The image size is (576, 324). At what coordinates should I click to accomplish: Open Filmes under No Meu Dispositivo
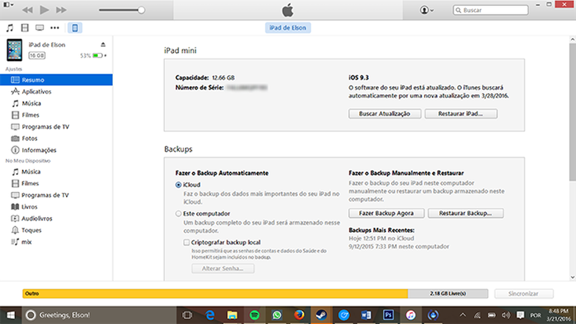coord(56,183)
